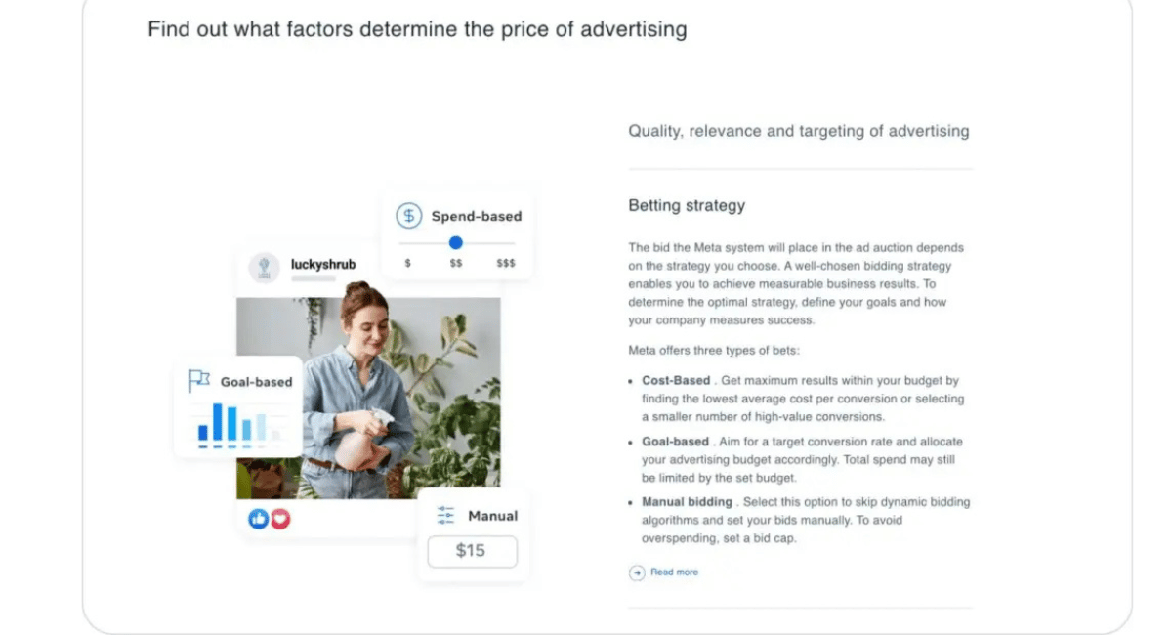This screenshot has height=635, width=1172.
Task: Select the single $ spend level label
Action: point(407,264)
